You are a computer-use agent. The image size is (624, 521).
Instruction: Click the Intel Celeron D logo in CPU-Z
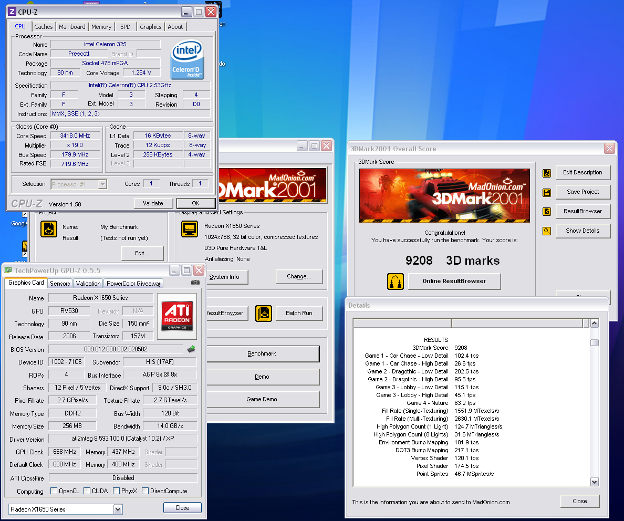(187, 60)
